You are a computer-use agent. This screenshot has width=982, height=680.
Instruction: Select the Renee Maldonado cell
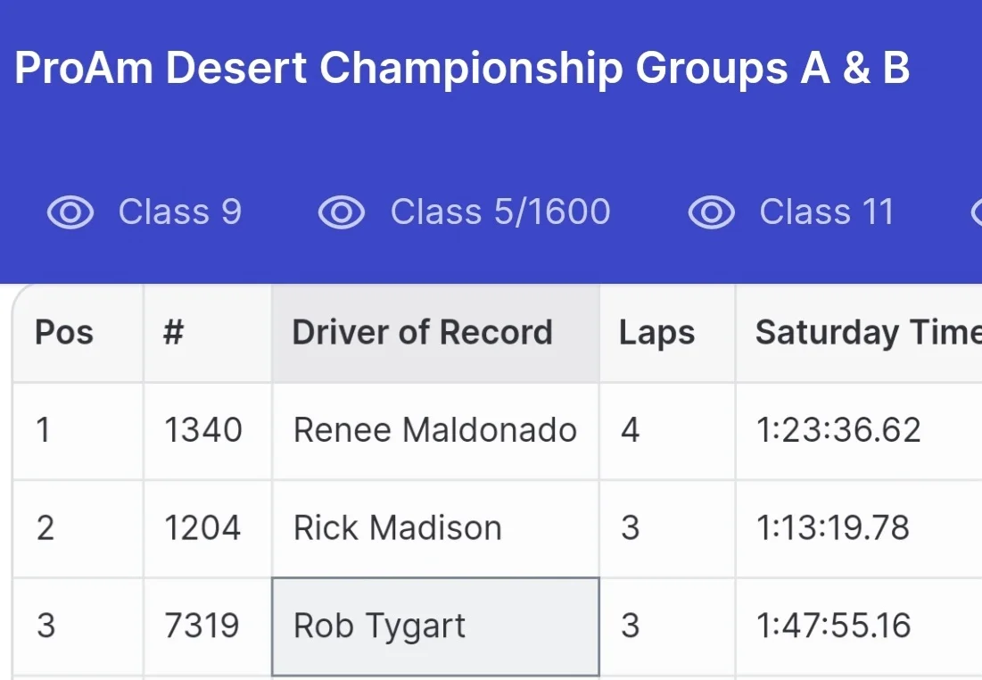[435, 430]
